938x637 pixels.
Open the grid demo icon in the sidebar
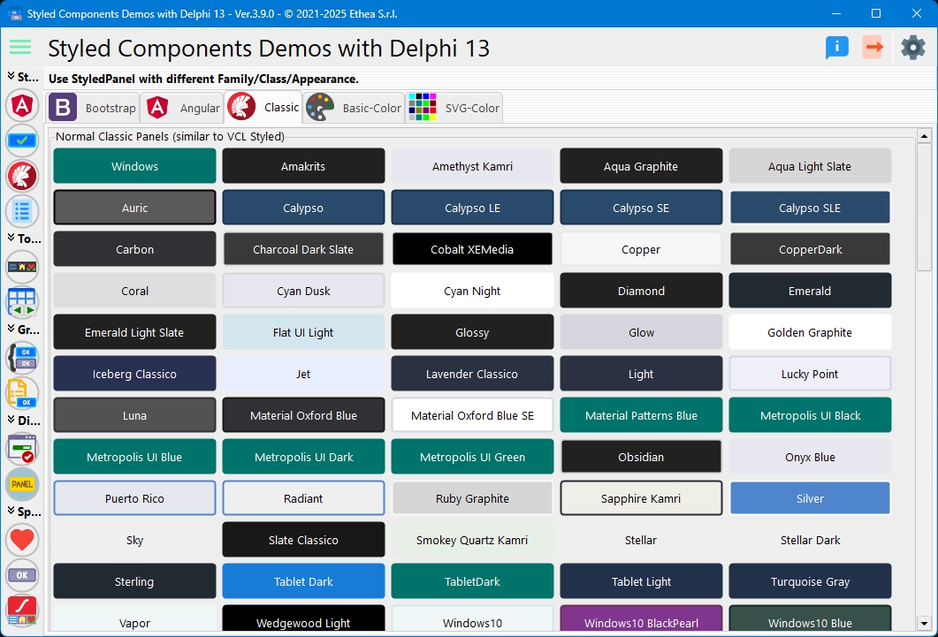point(22,302)
